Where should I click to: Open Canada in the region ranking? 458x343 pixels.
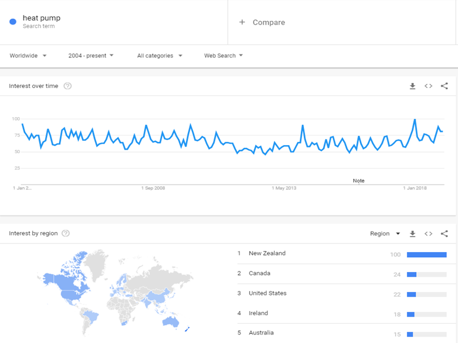click(x=259, y=273)
